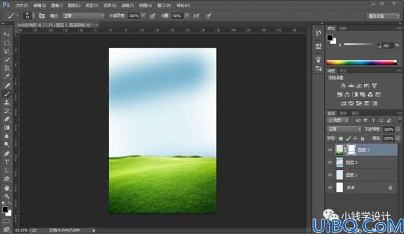Toggle visibility of 图层 3 layer
Viewport: 404px width, 234px height.
click(x=330, y=150)
